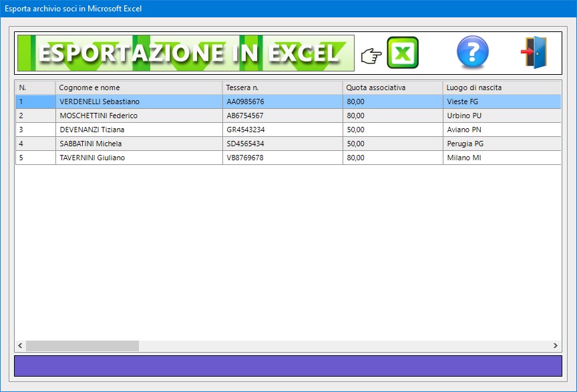Screen dimensions: 577x392
Task: Click the horizontal scrollbar thumb
Action: coord(82,346)
